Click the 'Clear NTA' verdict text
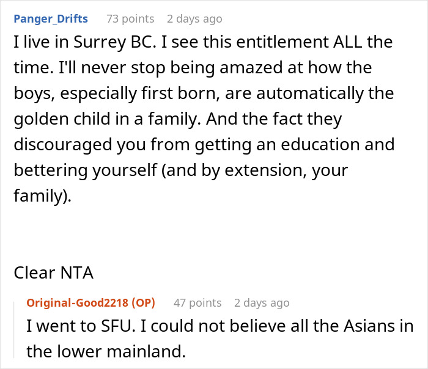 pos(54,272)
